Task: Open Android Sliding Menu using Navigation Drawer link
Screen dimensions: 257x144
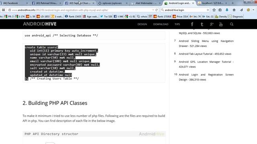Action: click(x=206, y=44)
